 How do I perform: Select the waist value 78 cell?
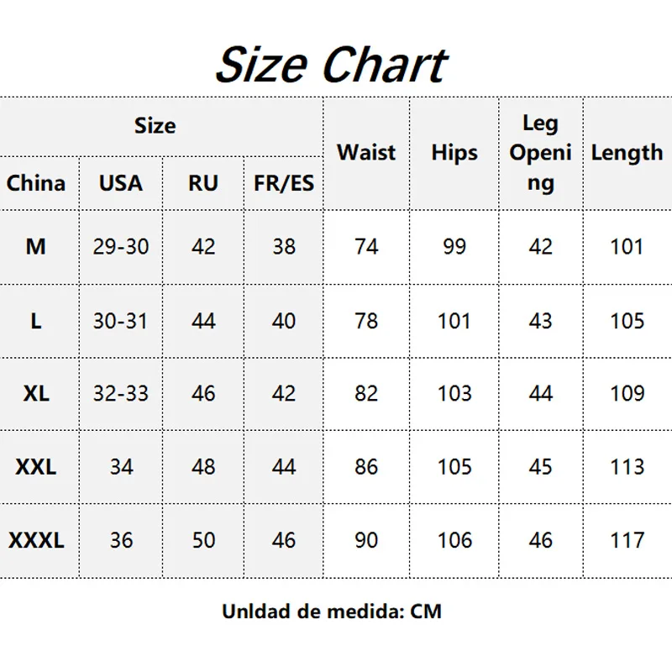tap(366, 321)
